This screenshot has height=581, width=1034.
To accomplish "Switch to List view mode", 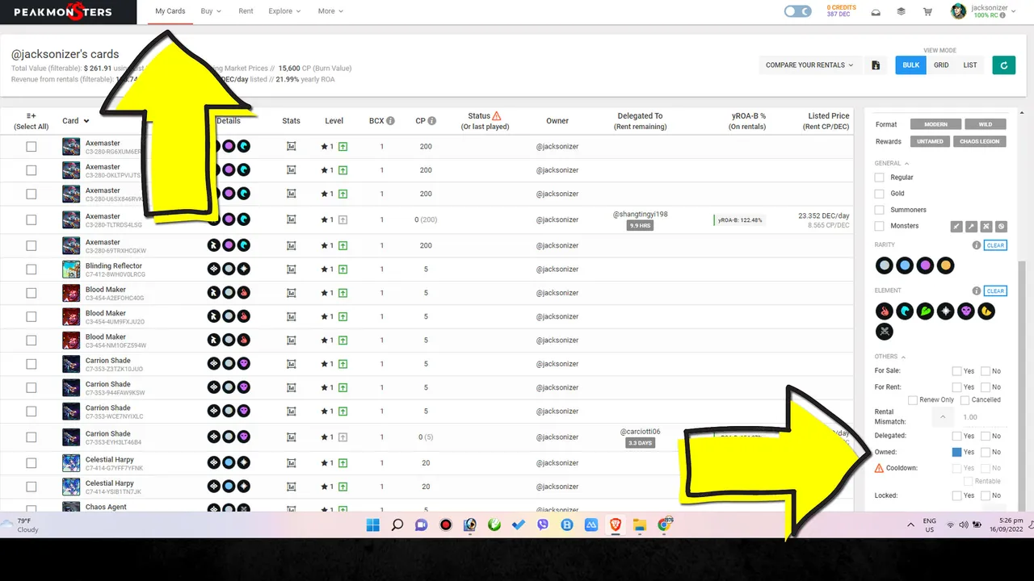I will pyautogui.click(x=970, y=65).
